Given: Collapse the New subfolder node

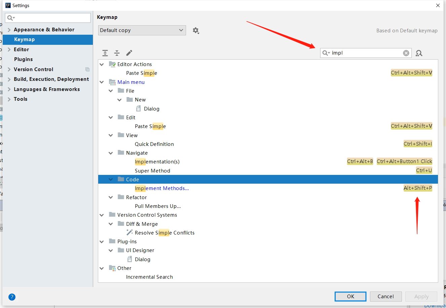Looking at the screenshot, I should [x=119, y=100].
